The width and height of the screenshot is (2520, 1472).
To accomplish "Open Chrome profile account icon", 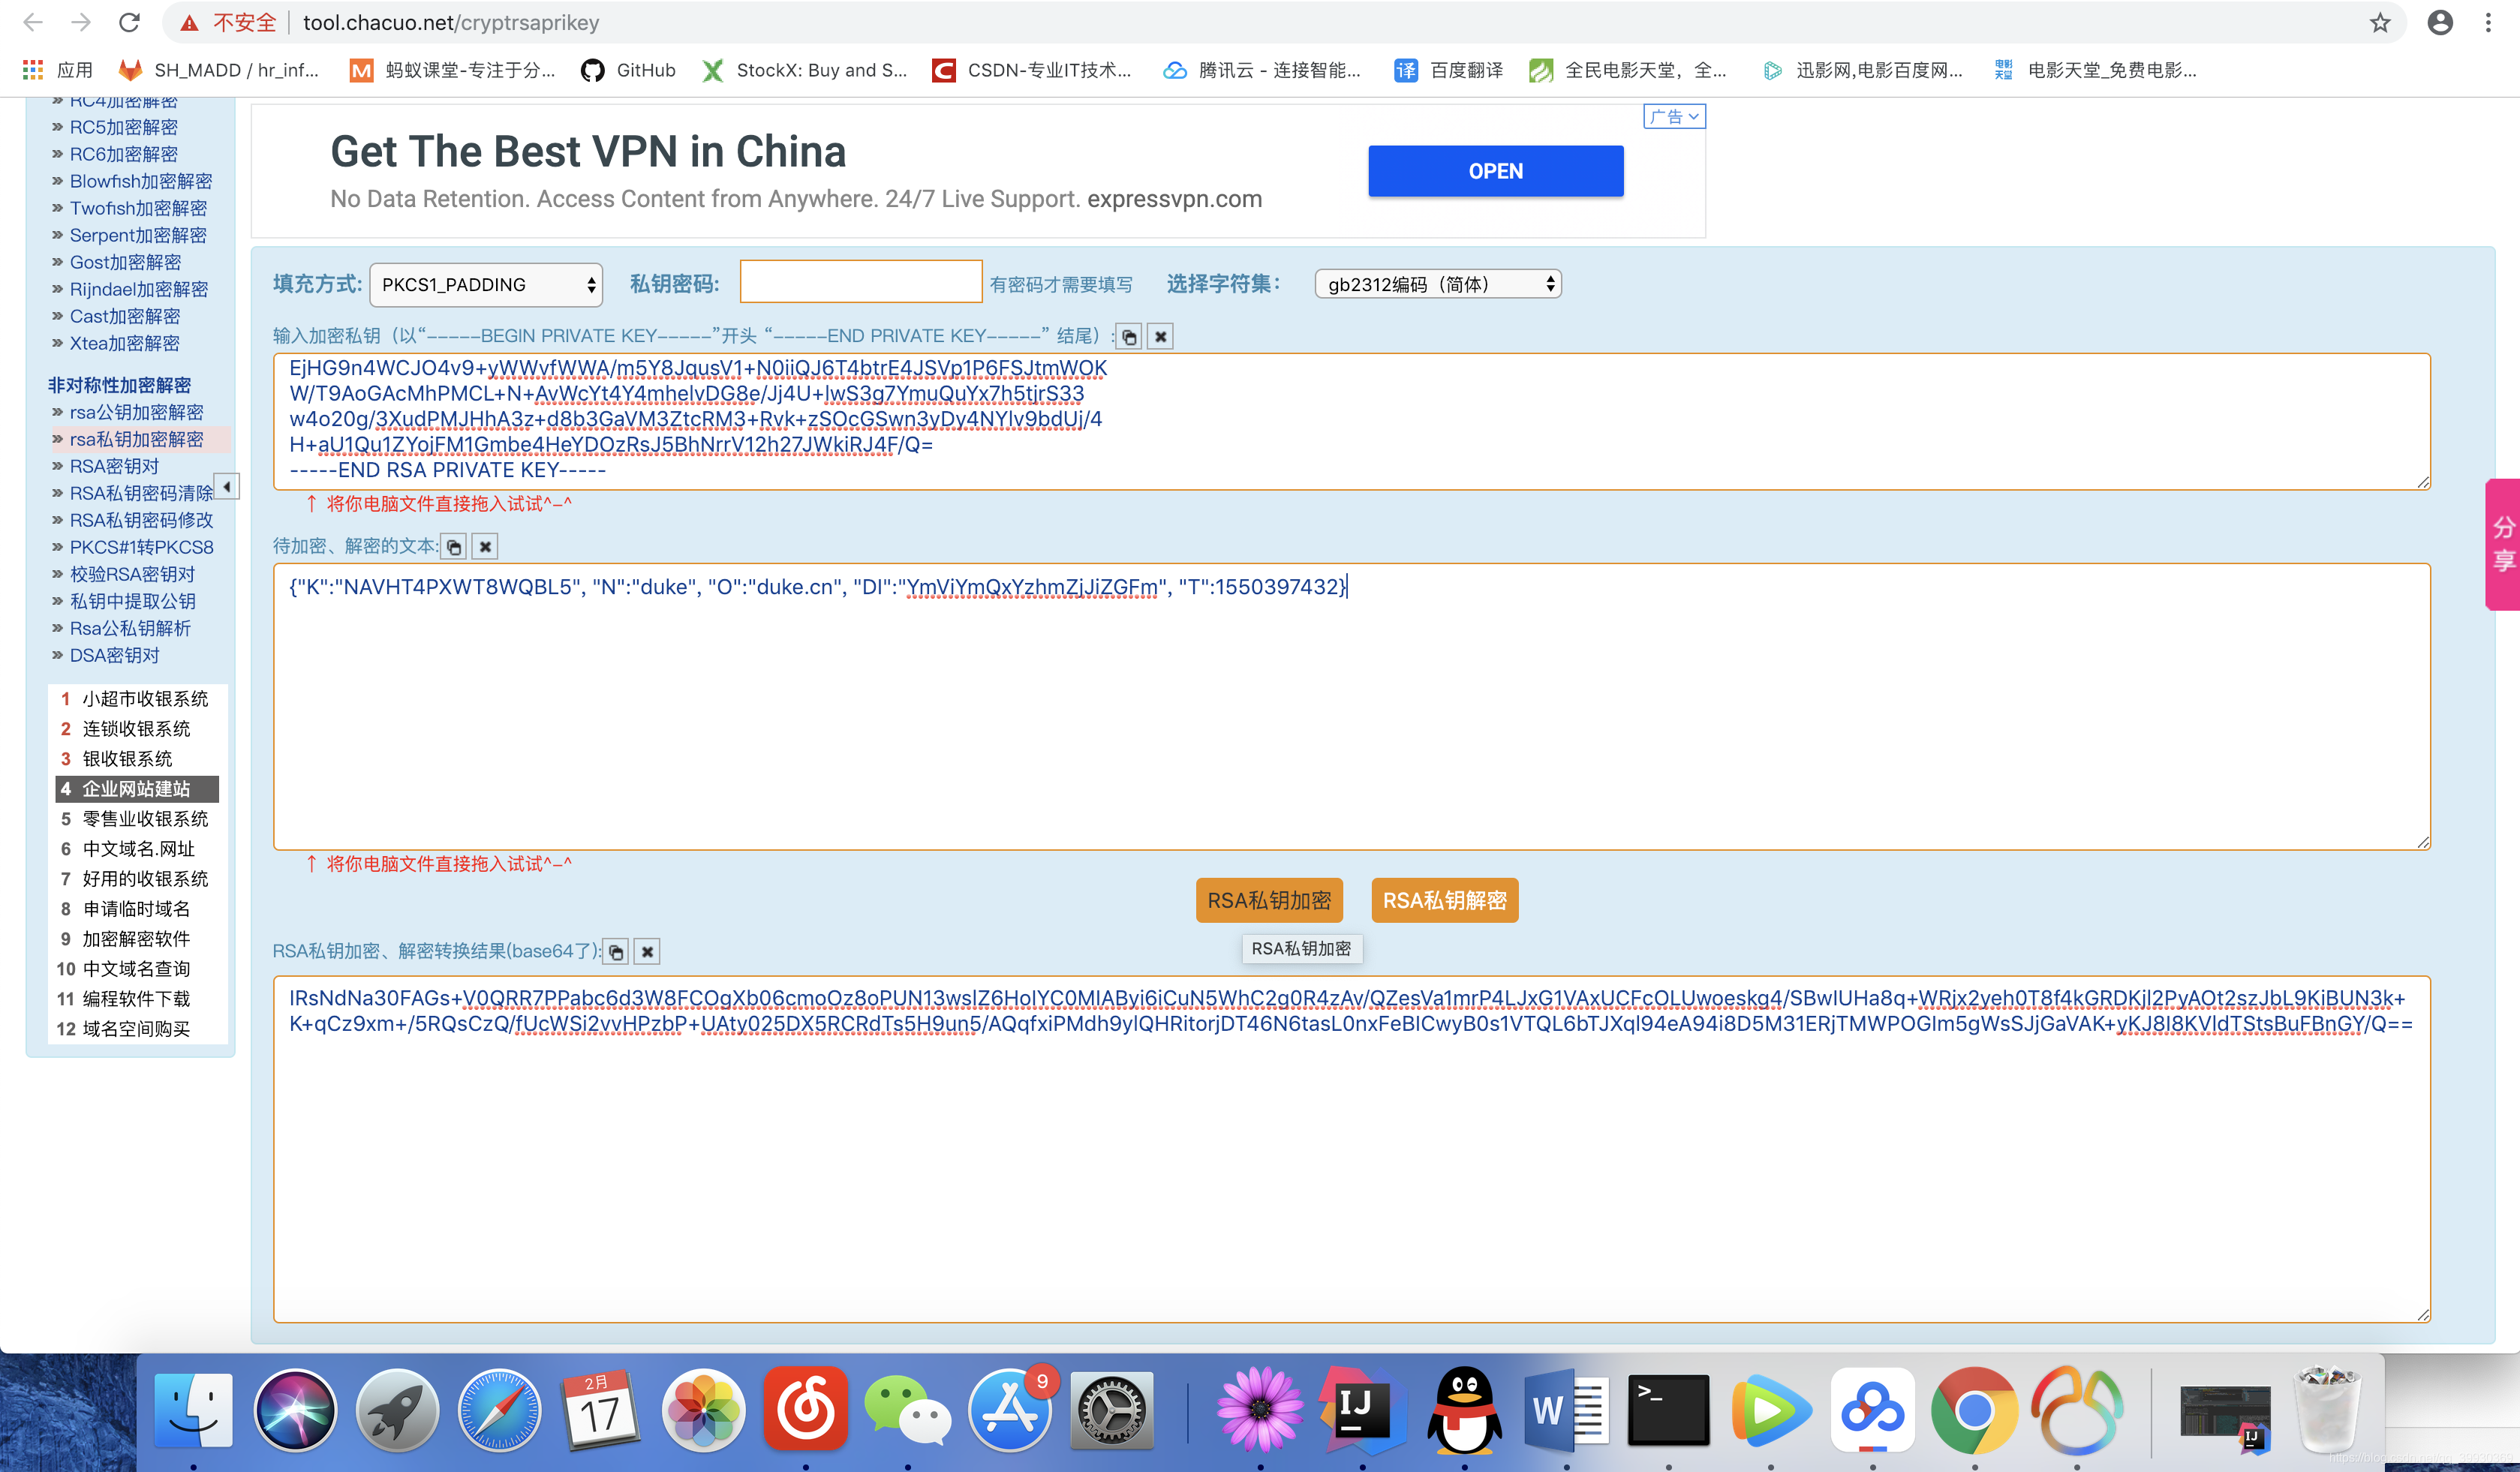I will pyautogui.click(x=2440, y=22).
